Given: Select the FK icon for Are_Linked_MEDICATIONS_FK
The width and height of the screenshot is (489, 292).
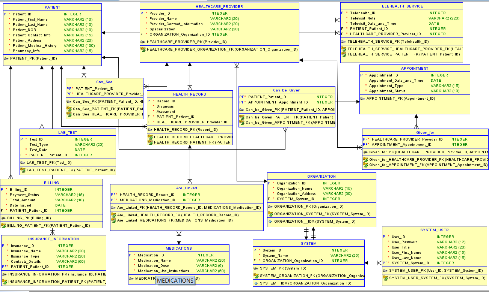Looking at the screenshot, I should pyautogui.click(x=113, y=220).
